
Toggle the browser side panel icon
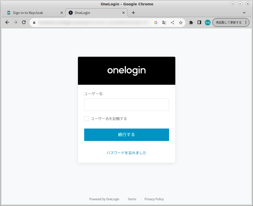coord(199,23)
